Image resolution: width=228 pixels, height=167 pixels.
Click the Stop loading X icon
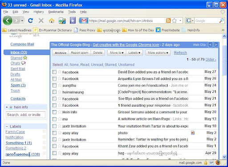pyautogui.click(x=41, y=20)
